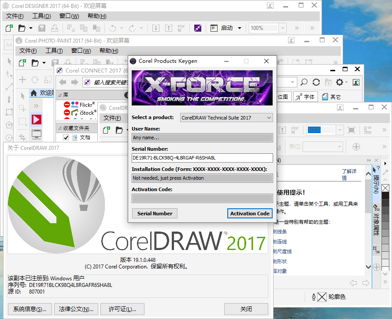Open 启动 launcher dropdown in Corel DESIGNER
This screenshot has height=319, width=392.
(240, 28)
